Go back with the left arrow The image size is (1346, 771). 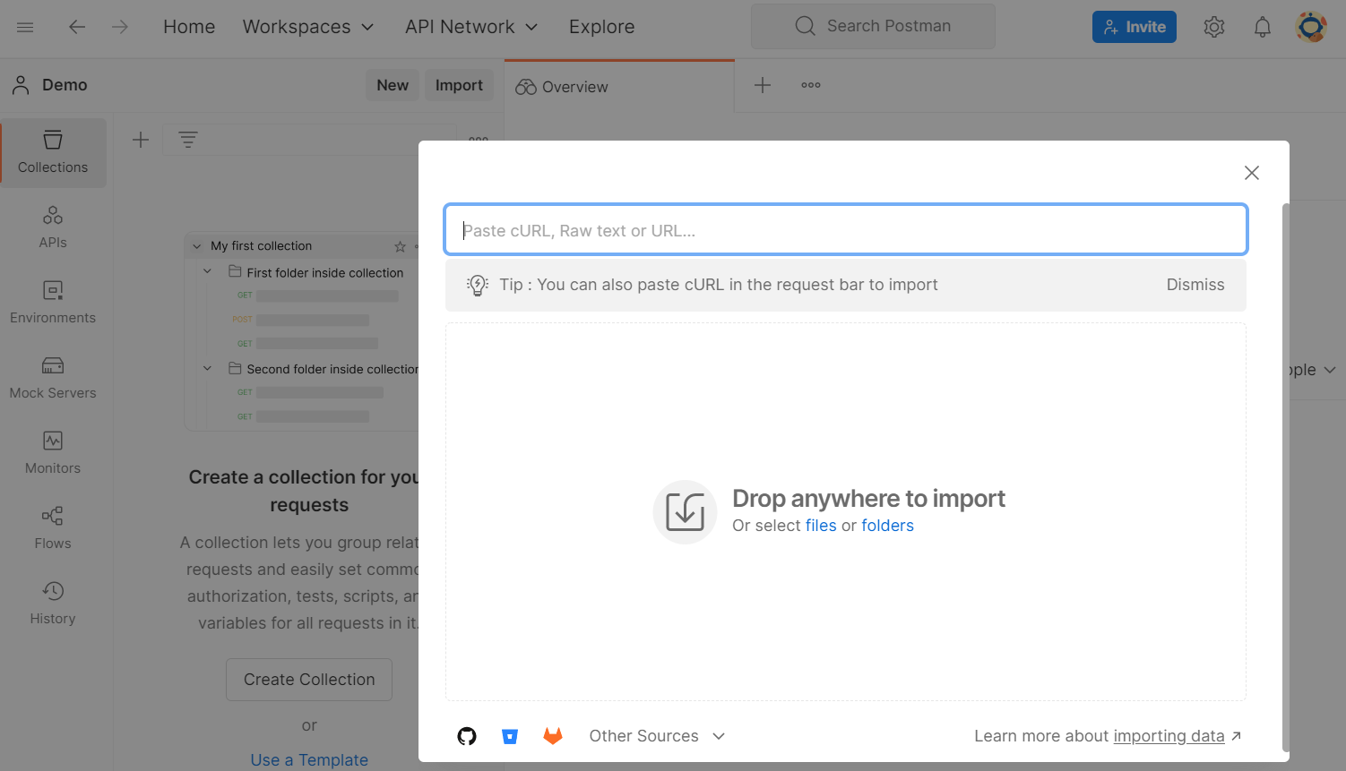pyautogui.click(x=77, y=27)
